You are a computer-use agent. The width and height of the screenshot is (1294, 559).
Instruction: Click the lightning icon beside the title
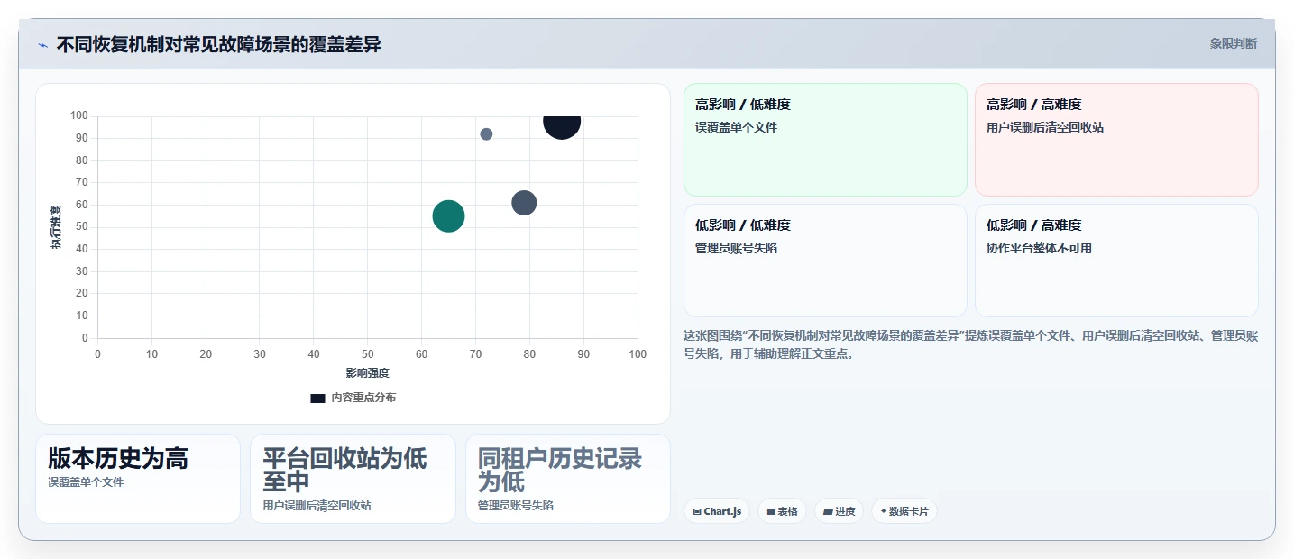pyautogui.click(x=42, y=45)
